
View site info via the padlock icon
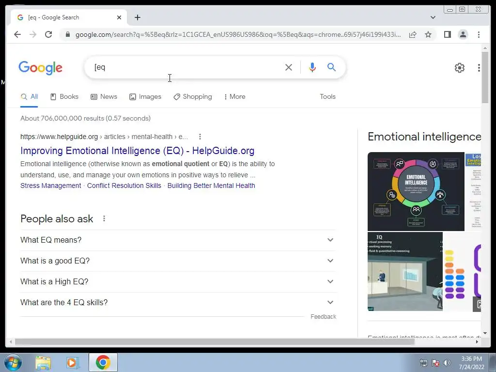coord(68,34)
